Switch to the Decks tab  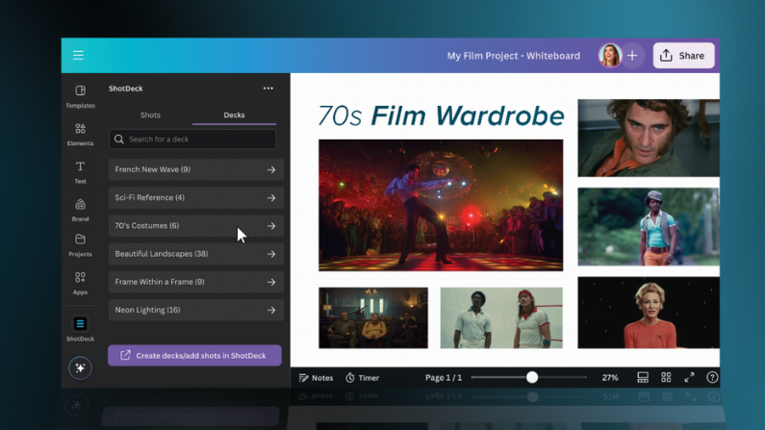pyautogui.click(x=234, y=115)
